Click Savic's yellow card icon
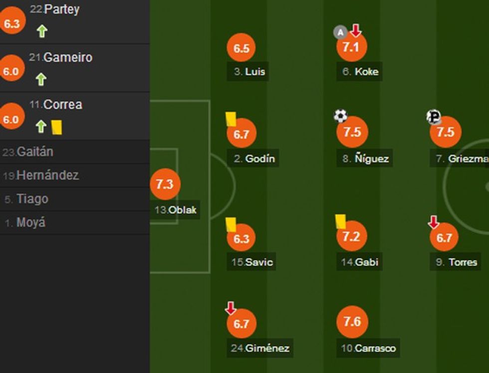Viewport: 489px width, 373px height. pos(231,224)
